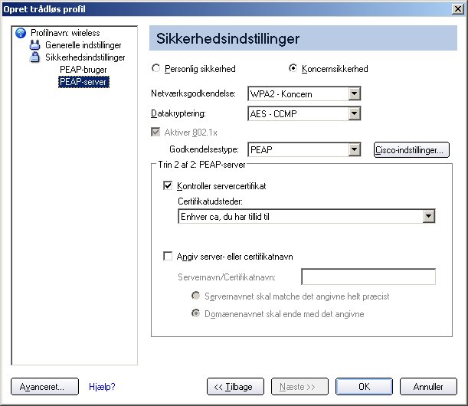Image resolution: width=468 pixels, height=406 pixels.
Task: Select Sikkerhedsindstillinger tree entry
Action: [85, 57]
